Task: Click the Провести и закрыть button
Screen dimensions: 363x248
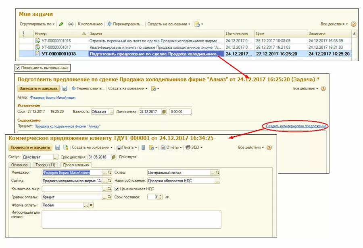Action: click(x=30, y=148)
